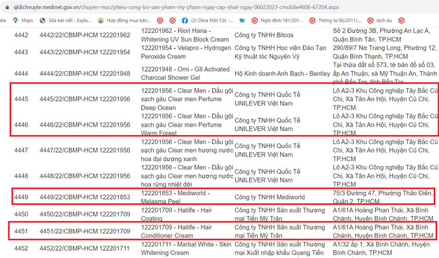Open the Chùa Một Cột Facebook bookmark

click(x=207, y=21)
